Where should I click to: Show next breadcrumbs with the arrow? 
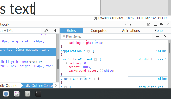pyautogui.click(x=56, y=86)
